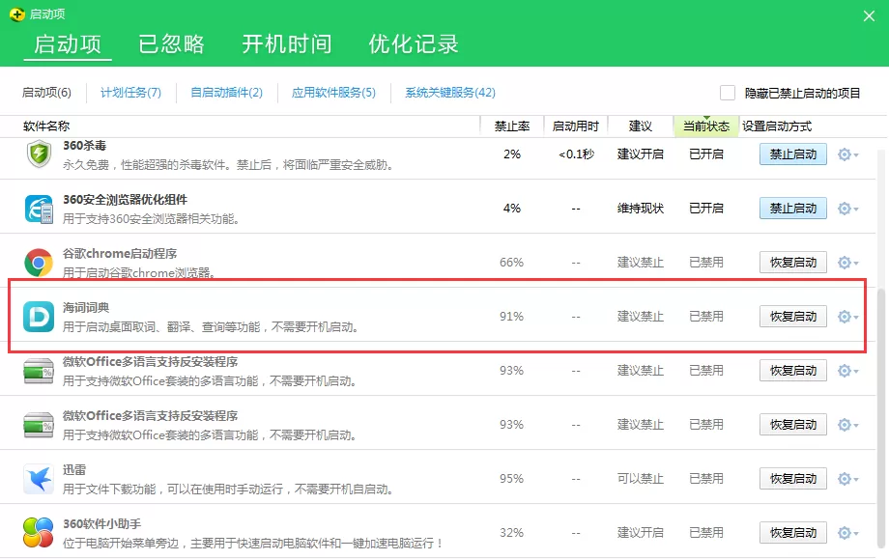889x560 pixels.
Task: Sort by the 启动用时 column header
Action: click(x=576, y=126)
